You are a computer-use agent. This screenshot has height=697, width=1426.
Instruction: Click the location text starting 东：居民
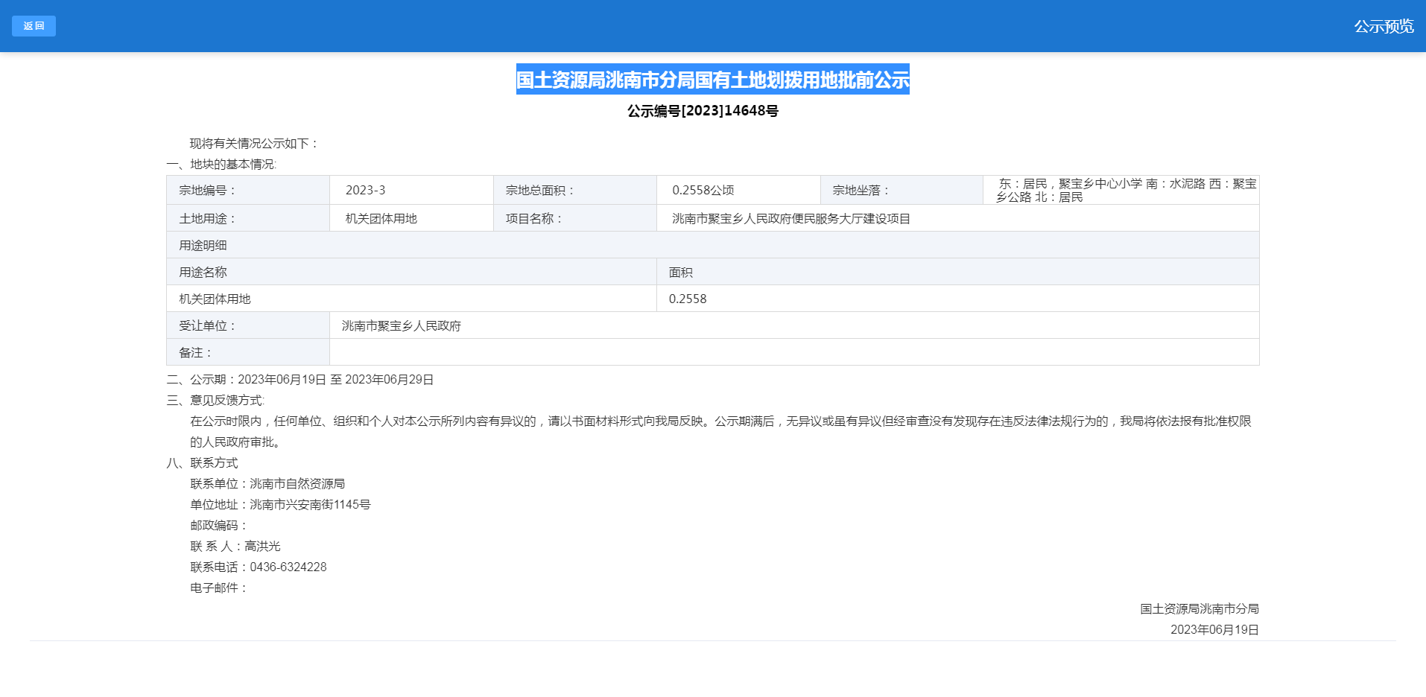(1126, 190)
